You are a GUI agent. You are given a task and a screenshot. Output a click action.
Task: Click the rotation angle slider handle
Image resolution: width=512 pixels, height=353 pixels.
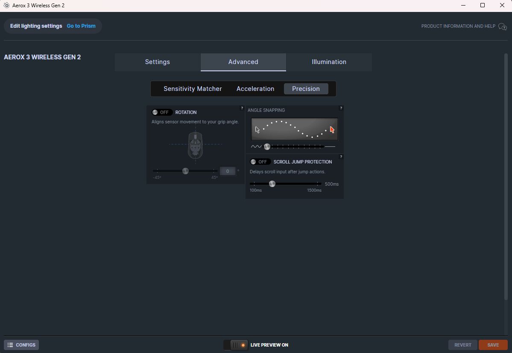click(185, 171)
